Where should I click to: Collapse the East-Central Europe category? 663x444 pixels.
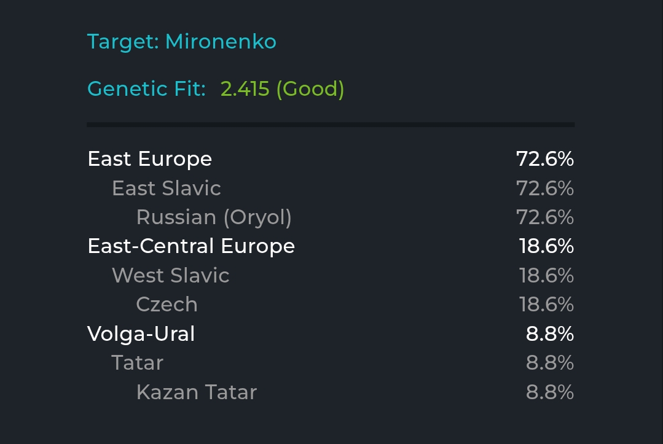[331, 246]
